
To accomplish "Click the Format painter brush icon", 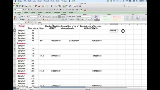I will [39, 6].
